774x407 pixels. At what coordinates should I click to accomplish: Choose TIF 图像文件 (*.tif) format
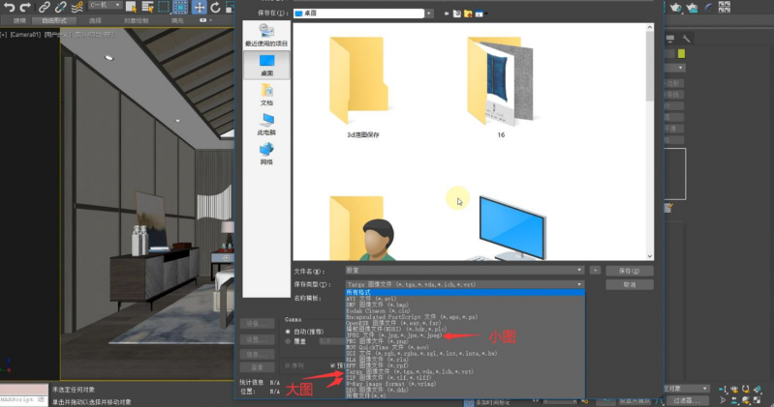click(x=465, y=377)
